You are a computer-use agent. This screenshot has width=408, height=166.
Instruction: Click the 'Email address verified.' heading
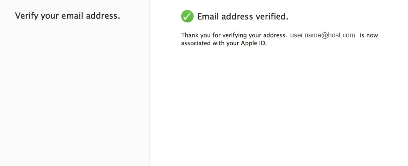[243, 17]
